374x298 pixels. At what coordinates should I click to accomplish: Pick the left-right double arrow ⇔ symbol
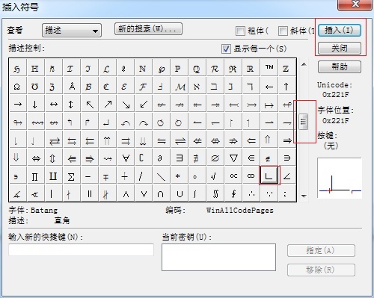(35, 158)
